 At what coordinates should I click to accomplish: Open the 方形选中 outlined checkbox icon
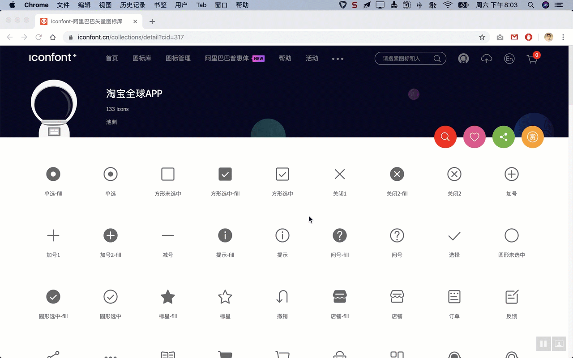pos(282,174)
